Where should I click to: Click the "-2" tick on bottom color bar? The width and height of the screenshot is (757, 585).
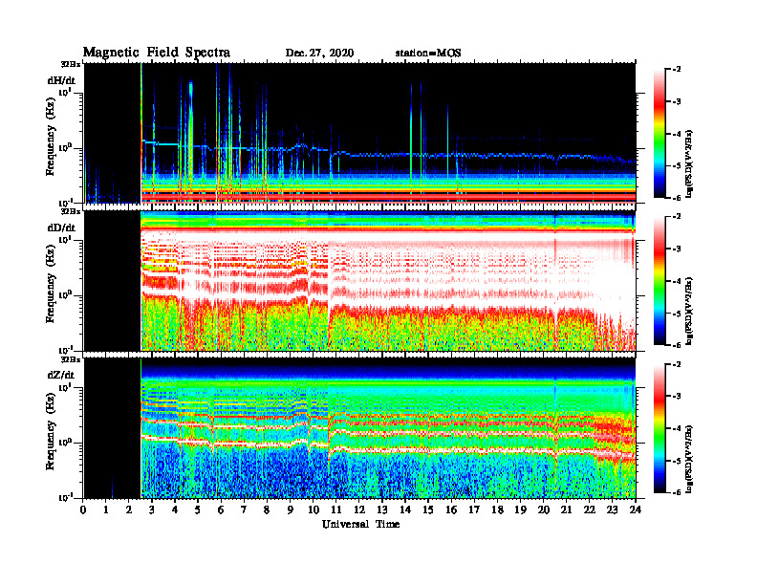point(676,364)
